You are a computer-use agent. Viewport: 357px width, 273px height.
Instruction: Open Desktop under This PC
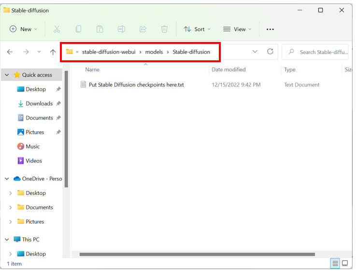coord(36,254)
